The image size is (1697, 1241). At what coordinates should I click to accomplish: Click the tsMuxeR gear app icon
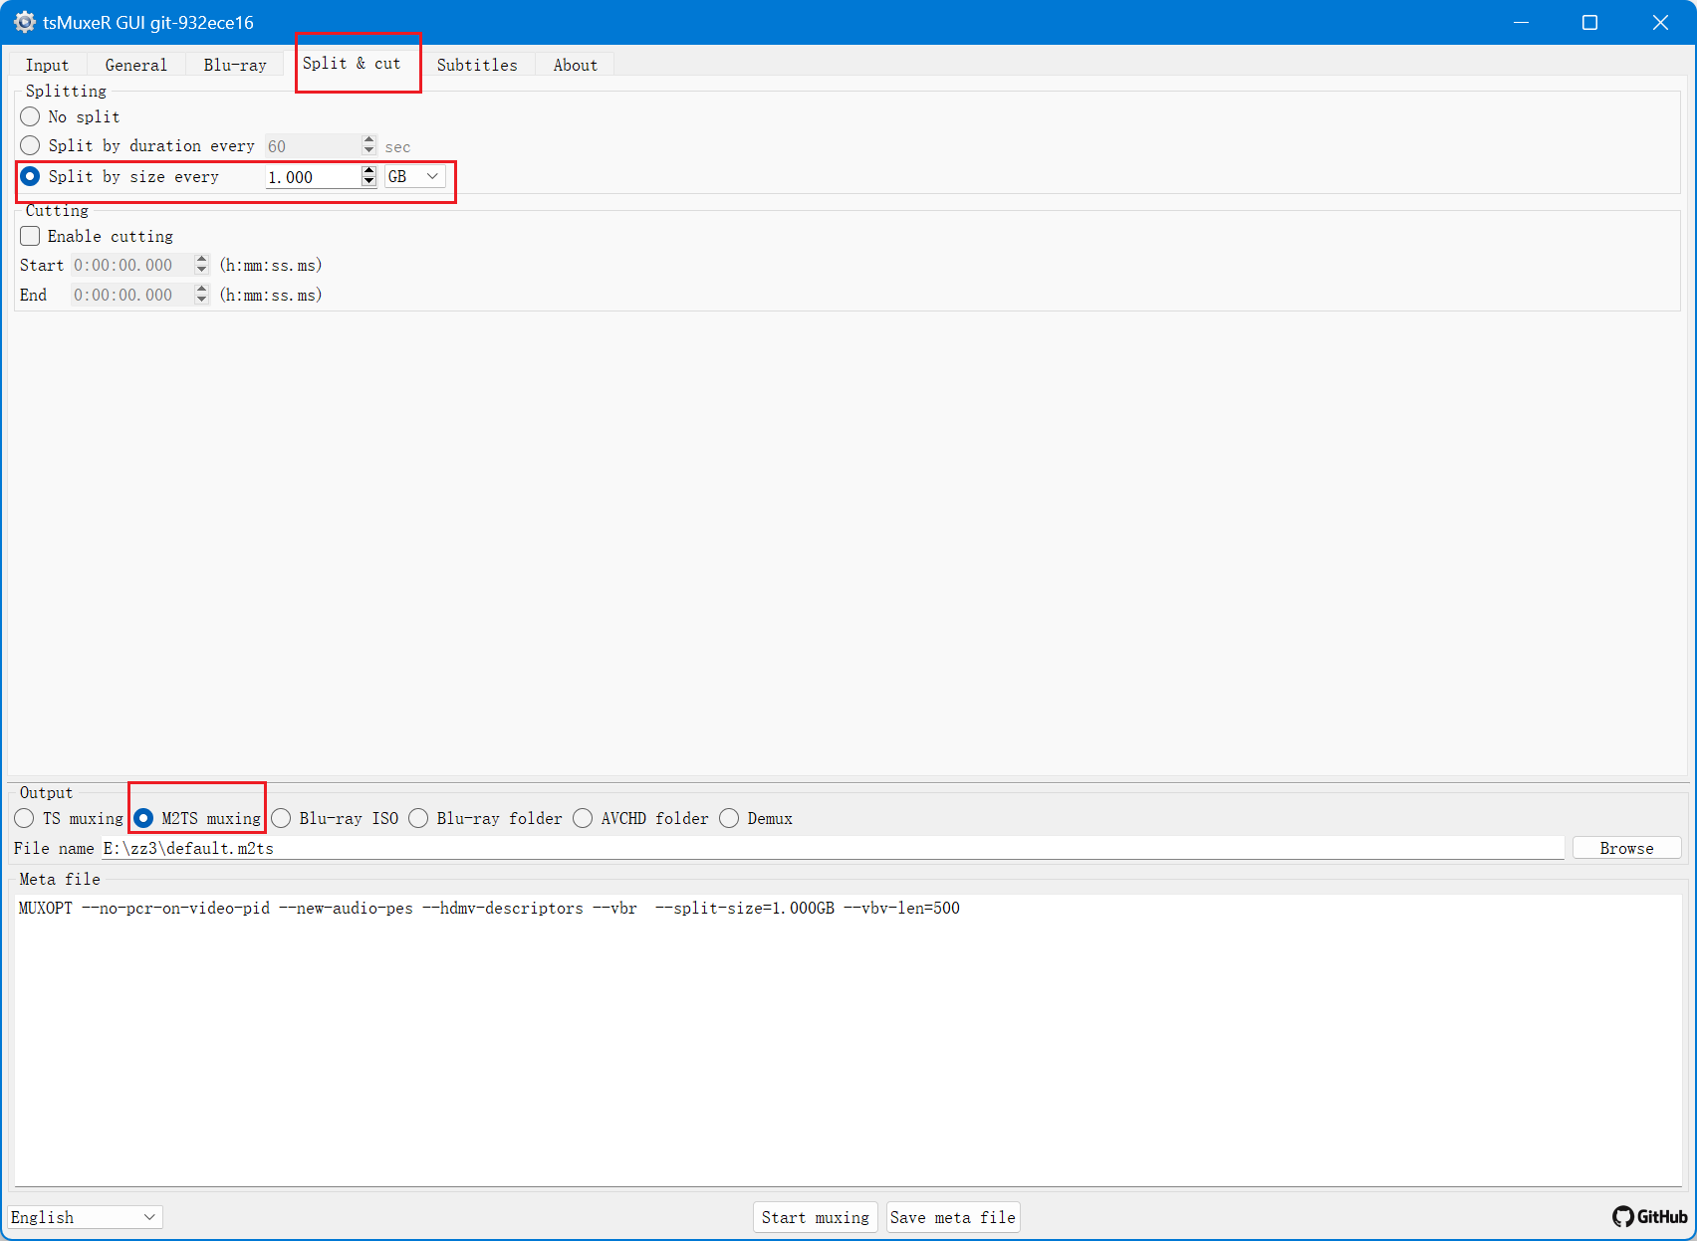click(25, 22)
